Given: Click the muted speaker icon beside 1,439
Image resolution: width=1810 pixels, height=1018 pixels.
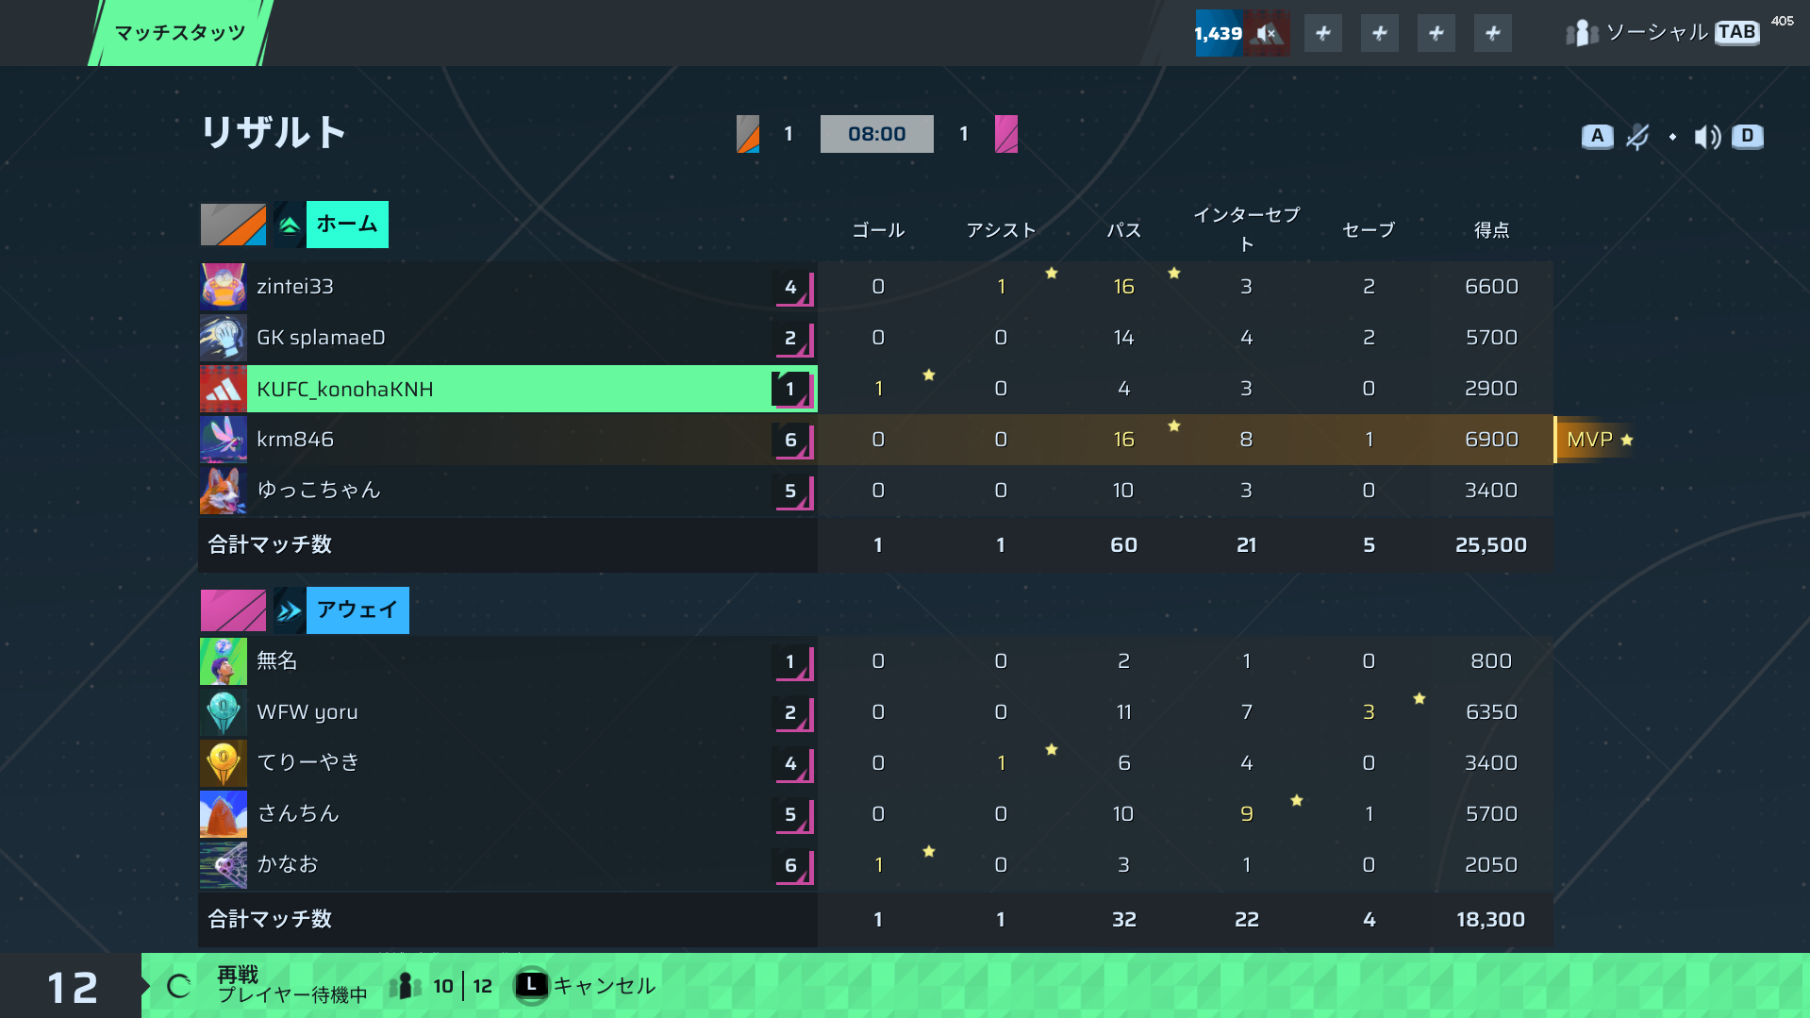Looking at the screenshot, I should 1267,34.
